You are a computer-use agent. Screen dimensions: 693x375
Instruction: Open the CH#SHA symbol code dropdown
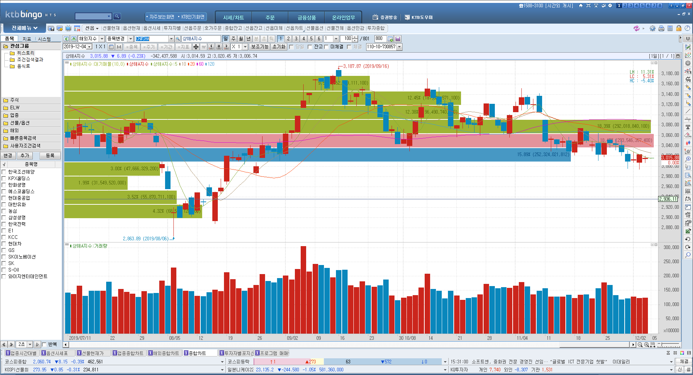tap(171, 39)
